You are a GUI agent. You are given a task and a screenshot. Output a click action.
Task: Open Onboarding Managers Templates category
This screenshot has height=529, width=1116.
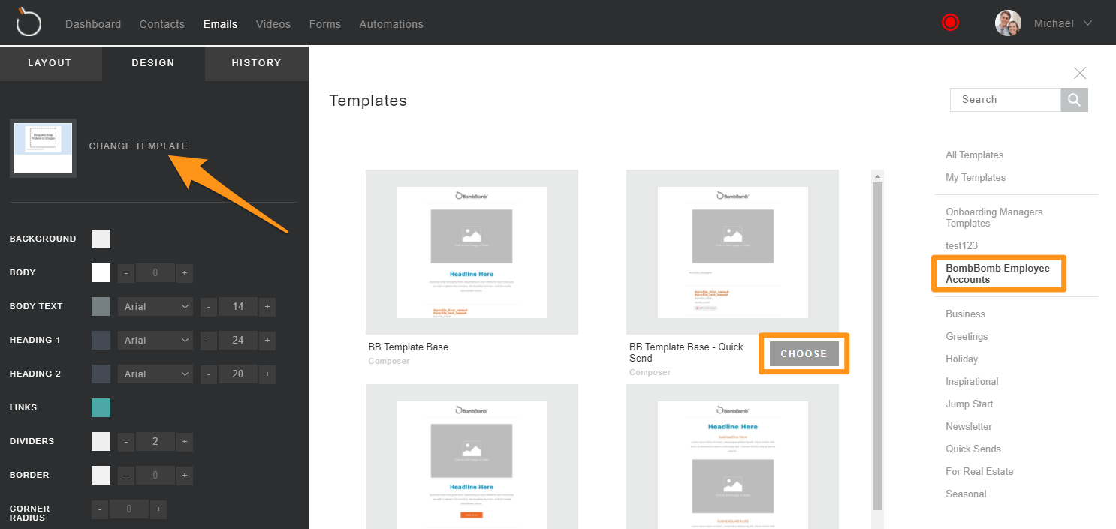(994, 218)
